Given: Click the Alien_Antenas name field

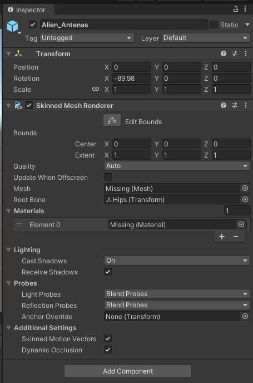Looking at the screenshot, I should [x=124, y=24].
